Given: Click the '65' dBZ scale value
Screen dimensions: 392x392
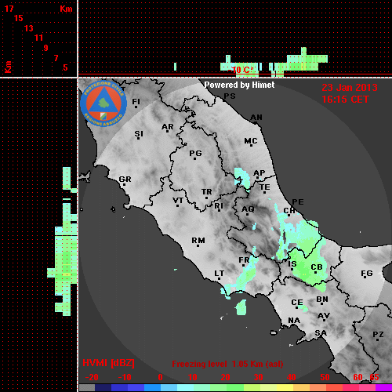Looking at the screenshot, I should pos(374,377).
